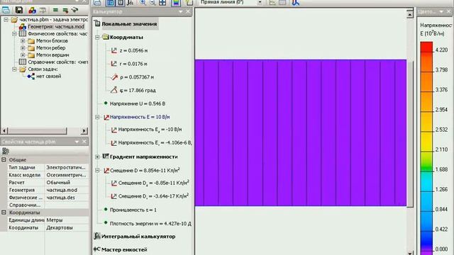Image resolution: width=454 pixels, height=255 pixels.
Task: Select the 'нет связей' tree item
Action: click(48, 76)
